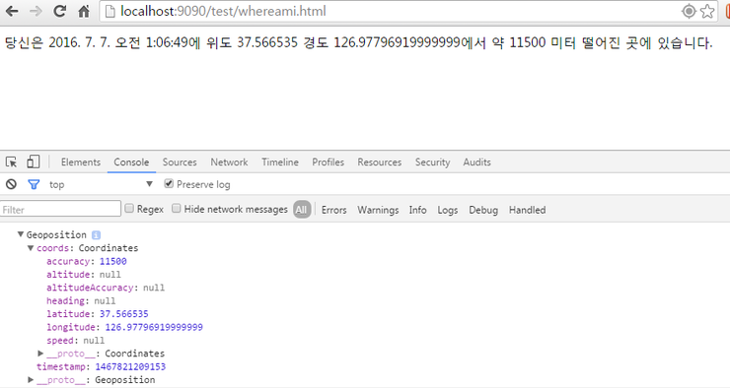Click the location access icon in the address bar
The height and width of the screenshot is (388, 730).
689,11
